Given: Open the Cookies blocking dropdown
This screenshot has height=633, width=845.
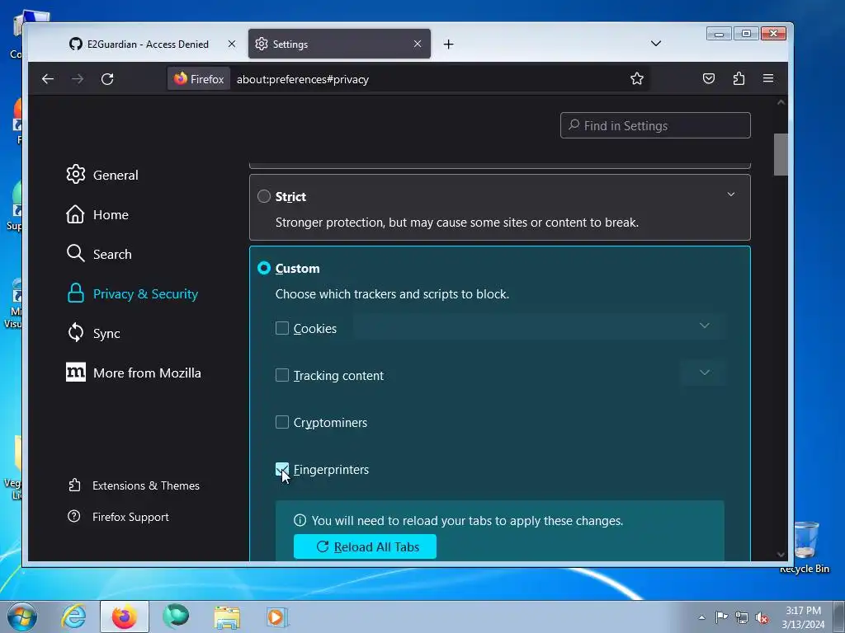Looking at the screenshot, I should pos(539,326).
